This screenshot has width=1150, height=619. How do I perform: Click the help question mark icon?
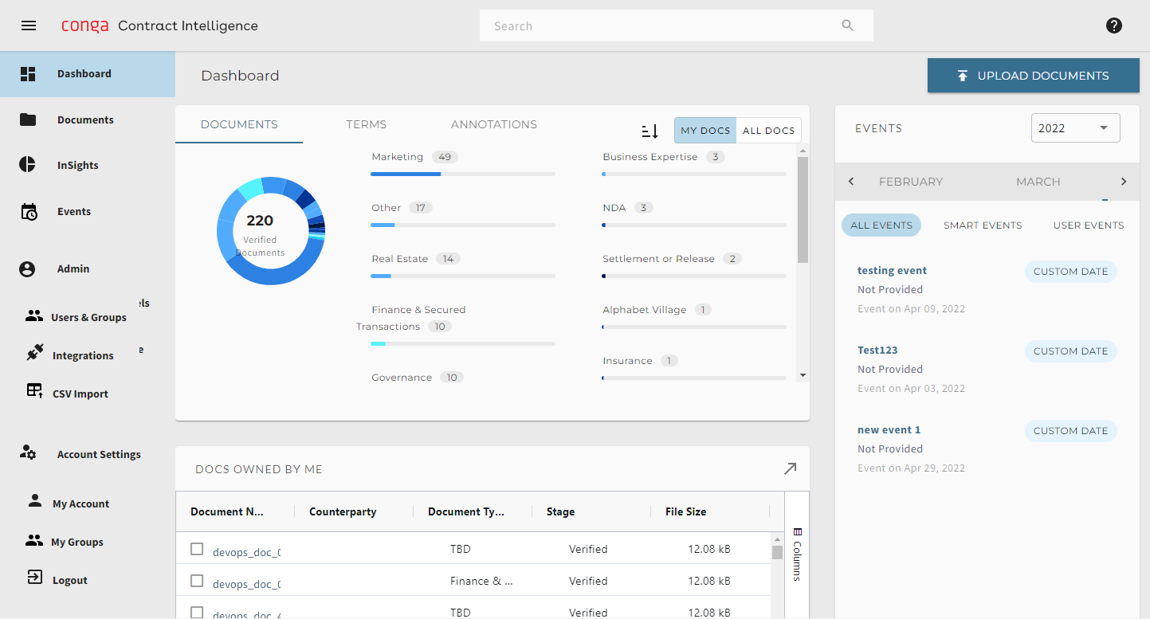(x=1114, y=25)
